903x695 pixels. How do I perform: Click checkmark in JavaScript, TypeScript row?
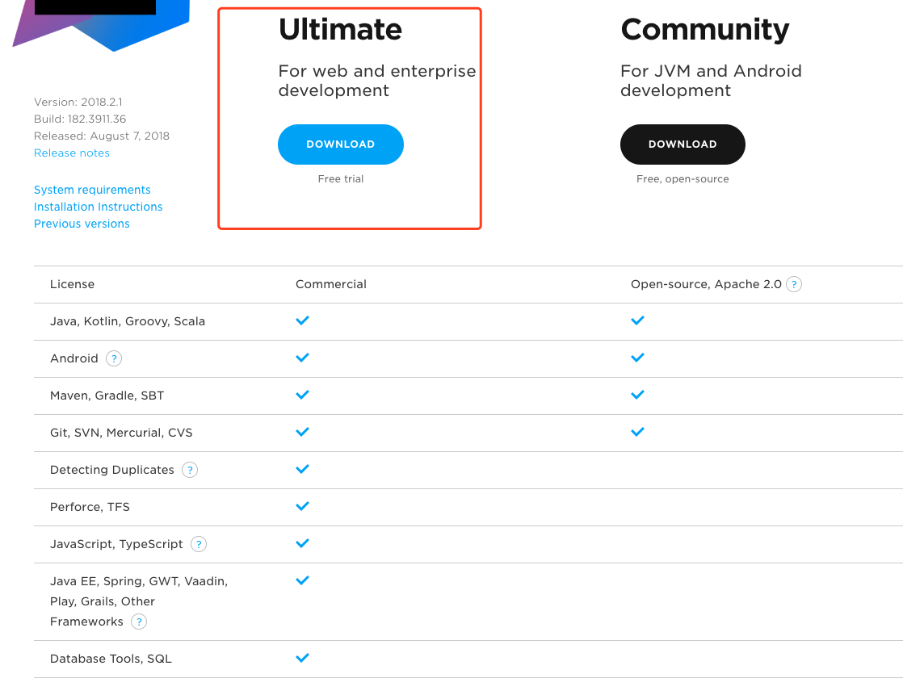(302, 543)
